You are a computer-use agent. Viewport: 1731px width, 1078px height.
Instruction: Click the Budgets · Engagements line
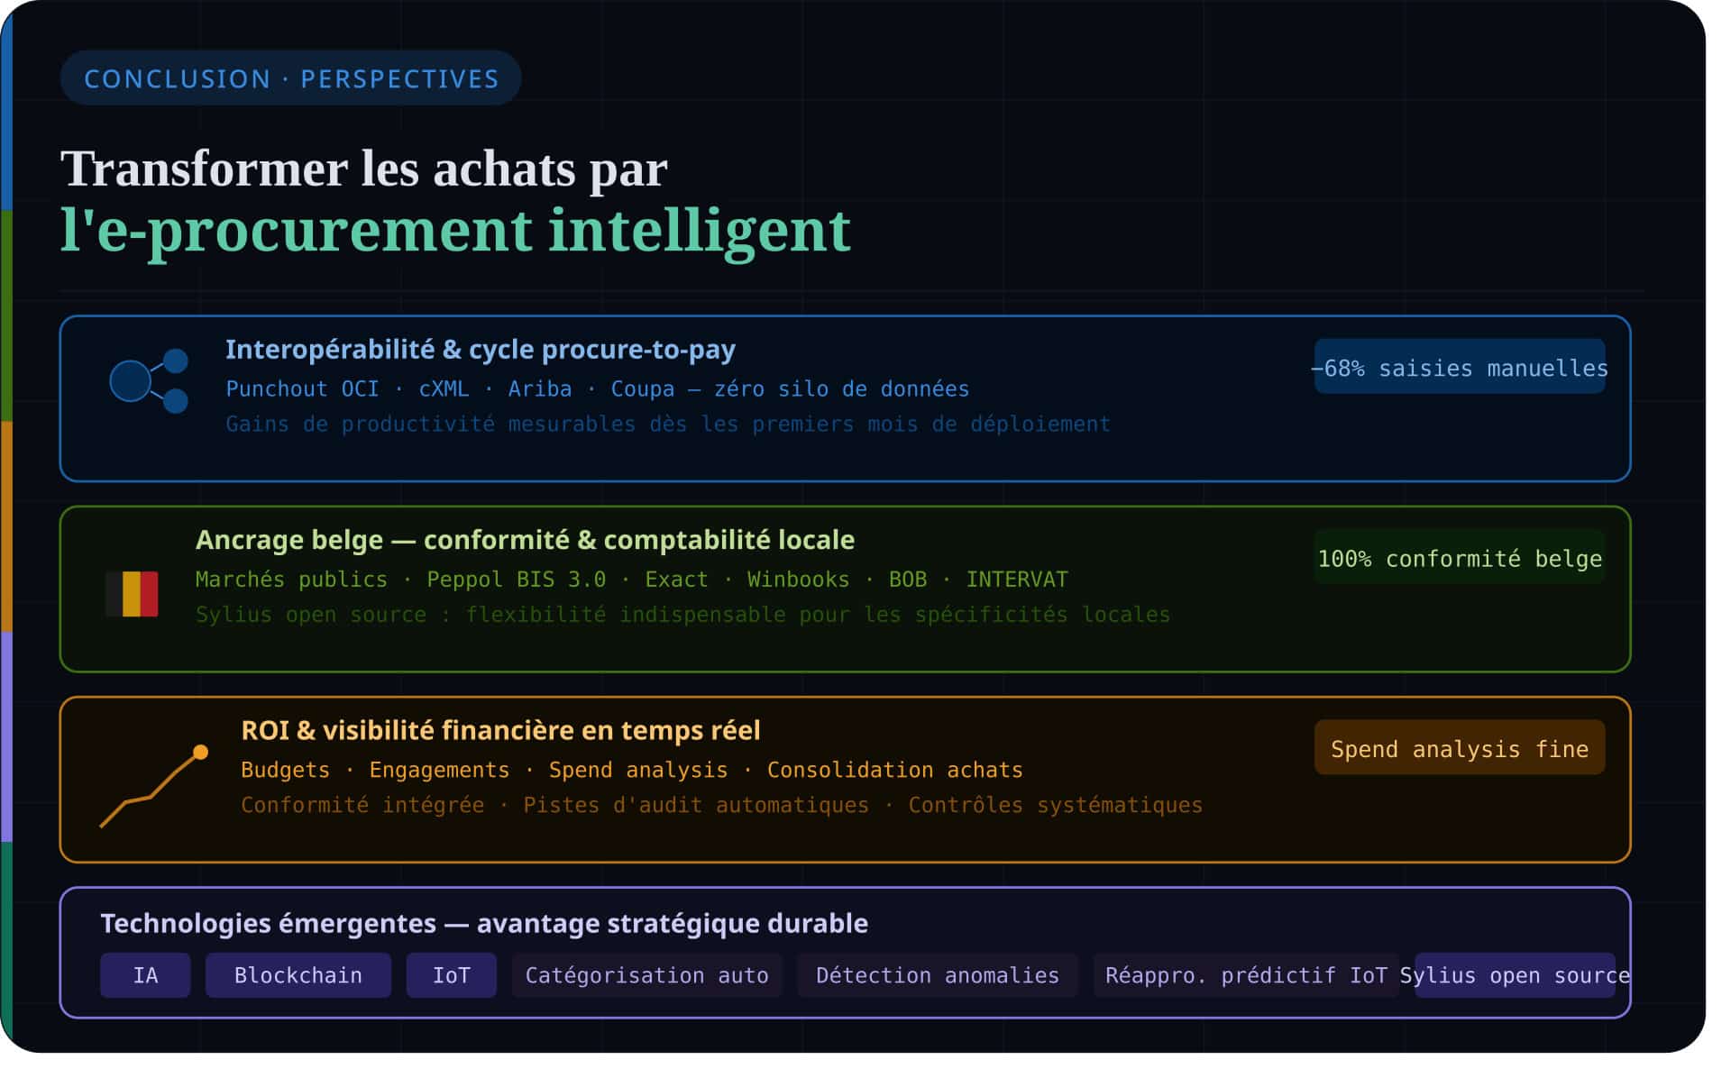coord(632,770)
